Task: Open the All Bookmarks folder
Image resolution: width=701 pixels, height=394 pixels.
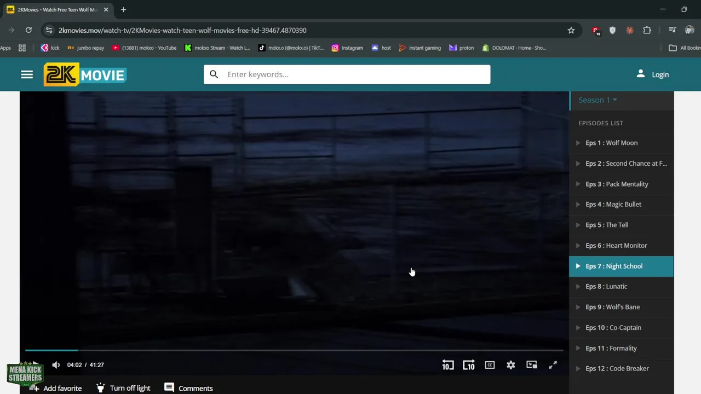Action: pyautogui.click(x=685, y=48)
